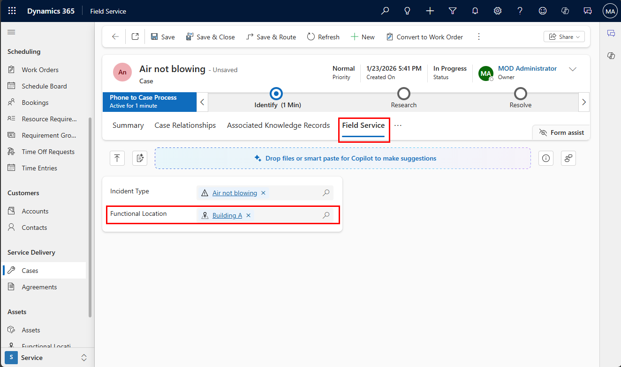Click the info circle icon
621x367 pixels.
[546, 158]
